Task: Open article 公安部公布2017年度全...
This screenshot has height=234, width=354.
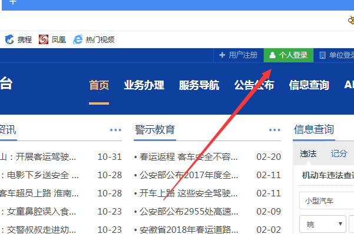Action: click(188, 175)
